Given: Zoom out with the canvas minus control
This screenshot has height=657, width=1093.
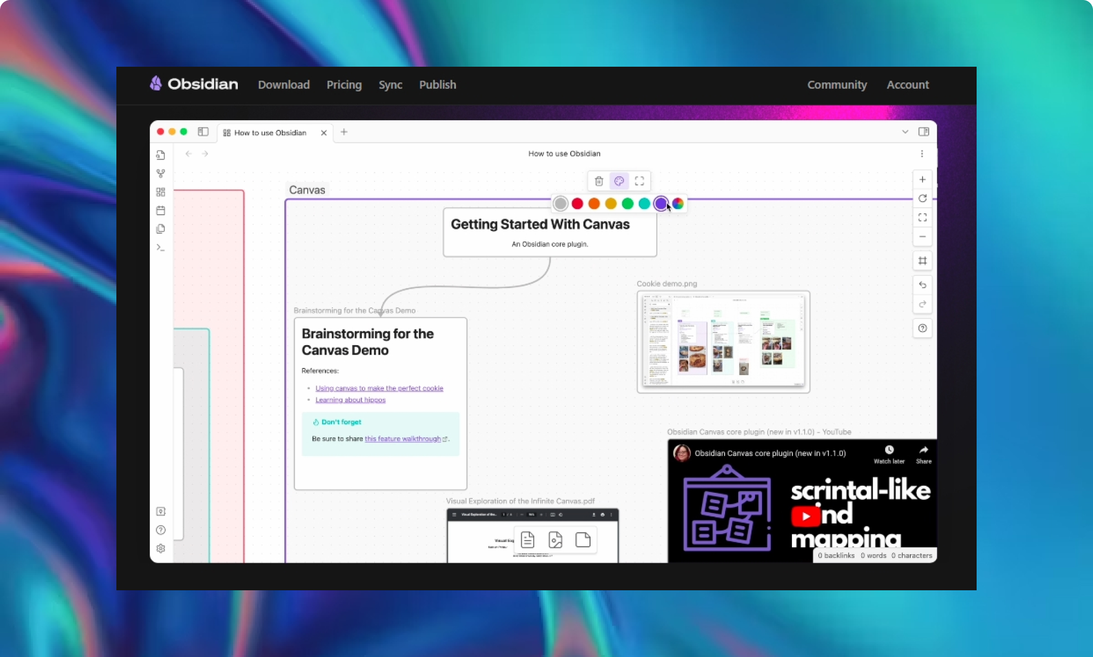Looking at the screenshot, I should point(922,237).
